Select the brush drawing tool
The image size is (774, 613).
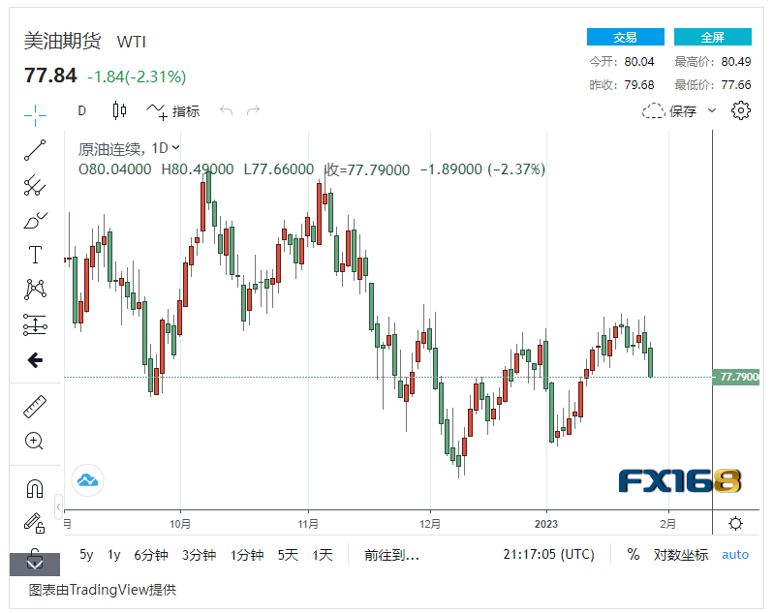click(x=35, y=221)
